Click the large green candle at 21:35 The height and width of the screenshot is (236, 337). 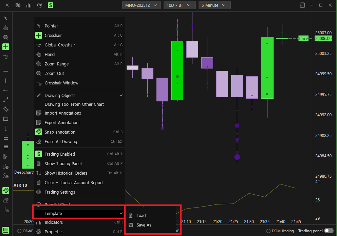click(x=267, y=68)
